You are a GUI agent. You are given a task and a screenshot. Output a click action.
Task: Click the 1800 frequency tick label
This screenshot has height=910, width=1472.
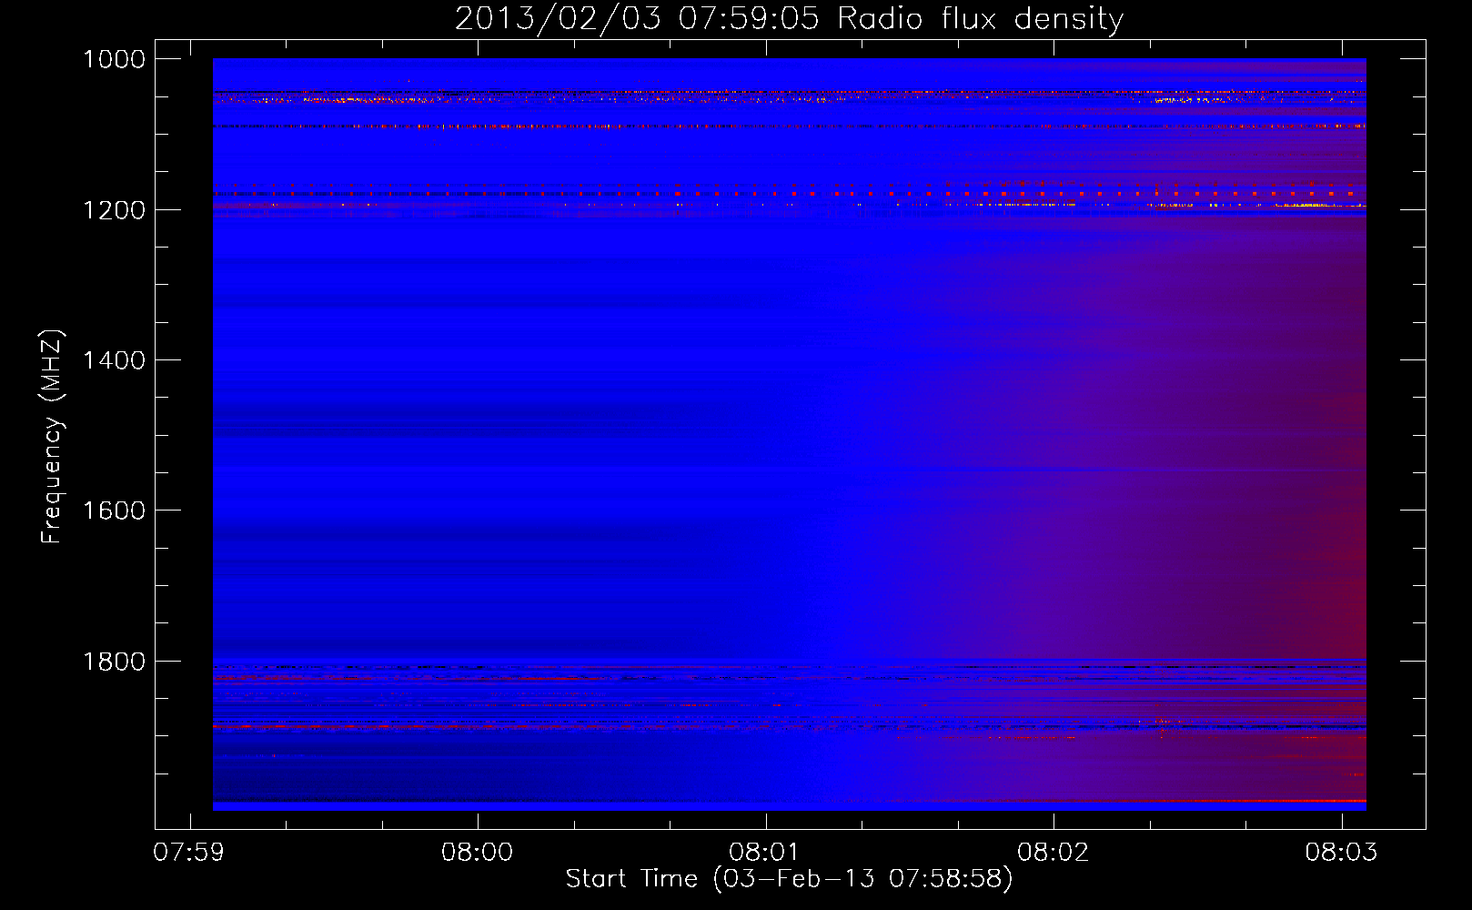pos(115,662)
